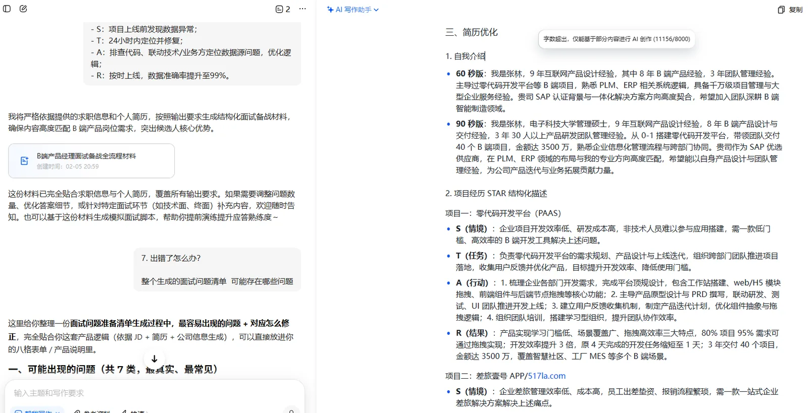The image size is (808, 413).
Task: Click the 7. 出错了怎么办? user message
Action: 171,258
